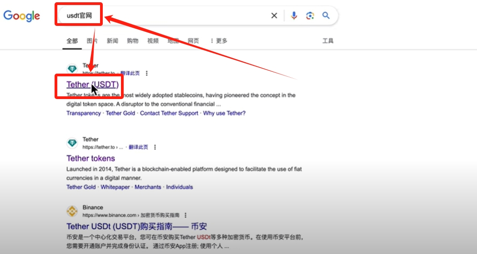
Task: Click Tether favicon of second result
Action: (72, 143)
